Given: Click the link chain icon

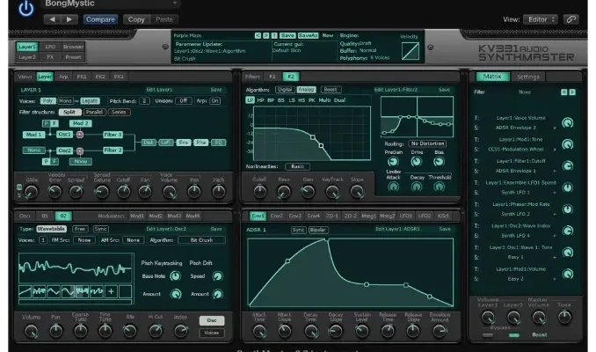Looking at the screenshot, I should (571, 18).
